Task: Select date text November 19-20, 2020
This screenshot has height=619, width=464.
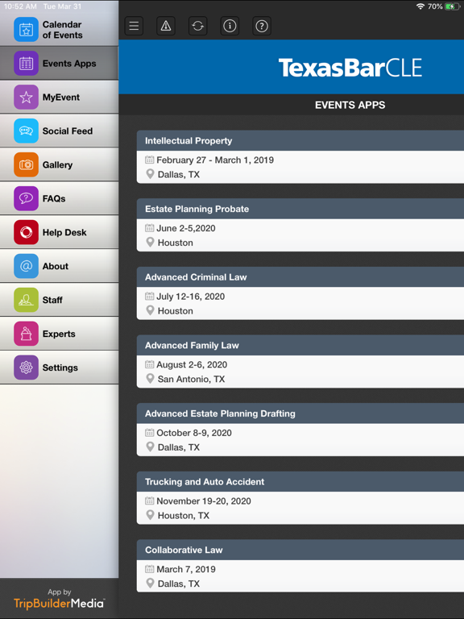Action: (204, 501)
